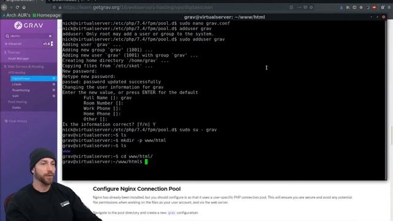The width and height of the screenshot is (393, 221).
Task: Click the magnifier icon in docs search
Action: pyautogui.click(x=7, y=36)
